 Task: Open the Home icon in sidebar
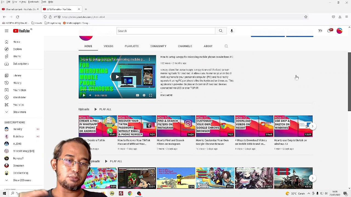[x=7, y=42]
